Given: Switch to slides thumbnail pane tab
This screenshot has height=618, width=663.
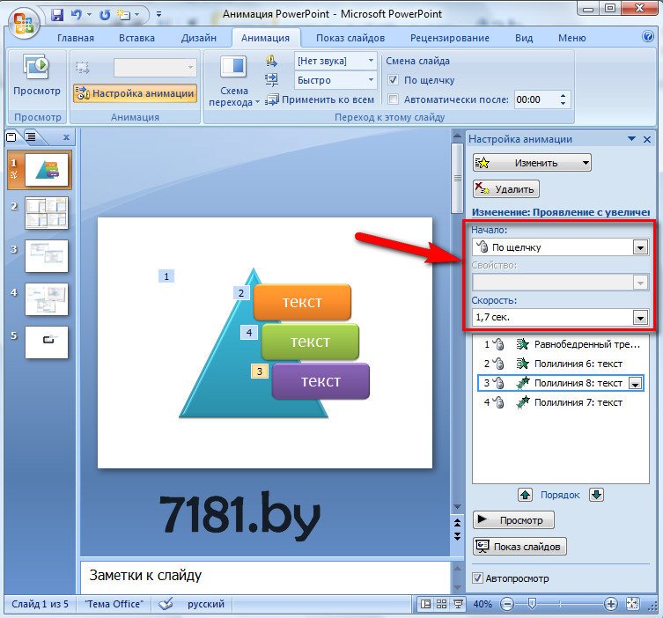Looking at the screenshot, I should pos(11,136).
